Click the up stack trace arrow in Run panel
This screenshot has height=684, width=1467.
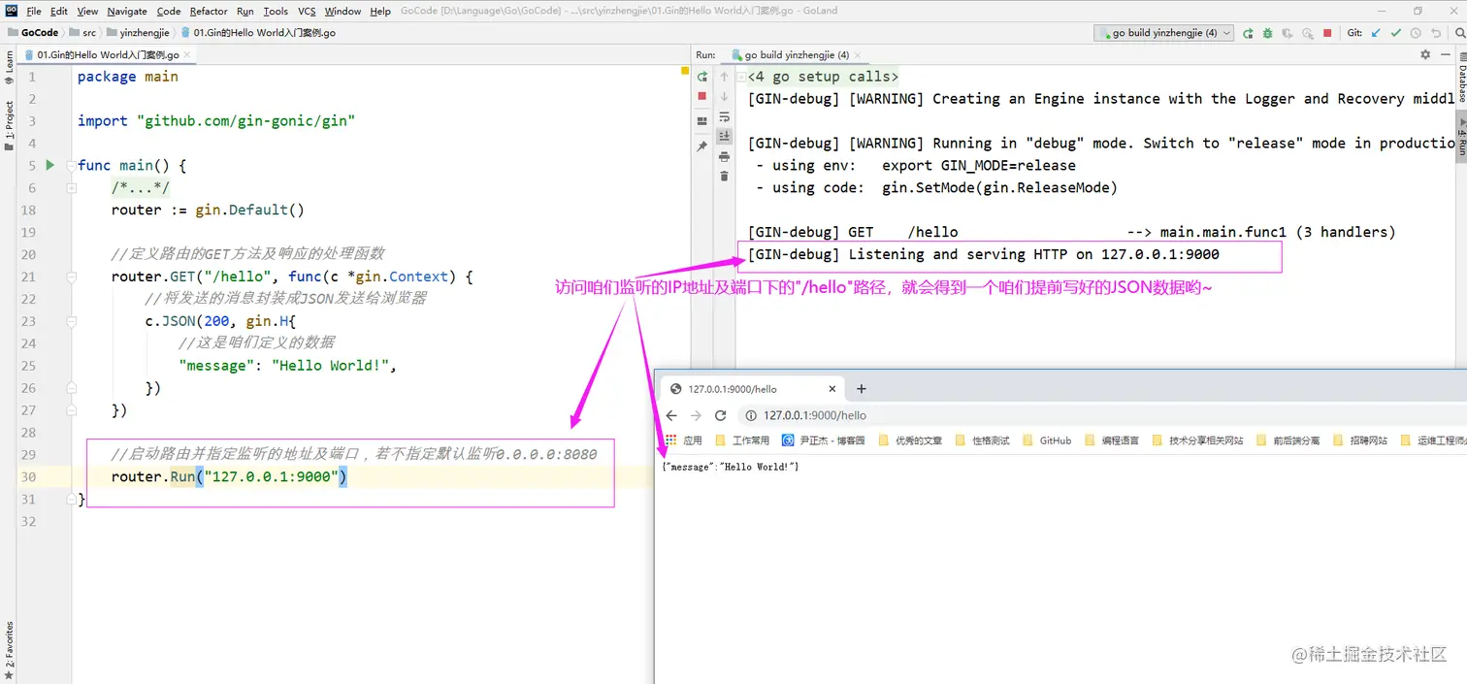point(724,77)
